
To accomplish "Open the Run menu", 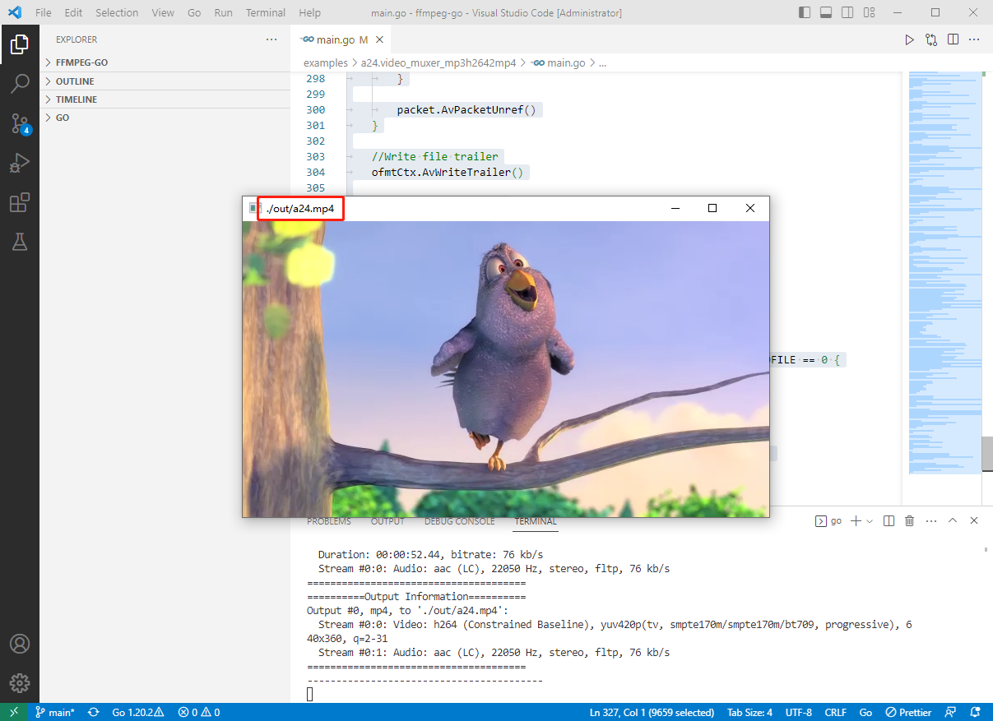I will pyautogui.click(x=223, y=12).
